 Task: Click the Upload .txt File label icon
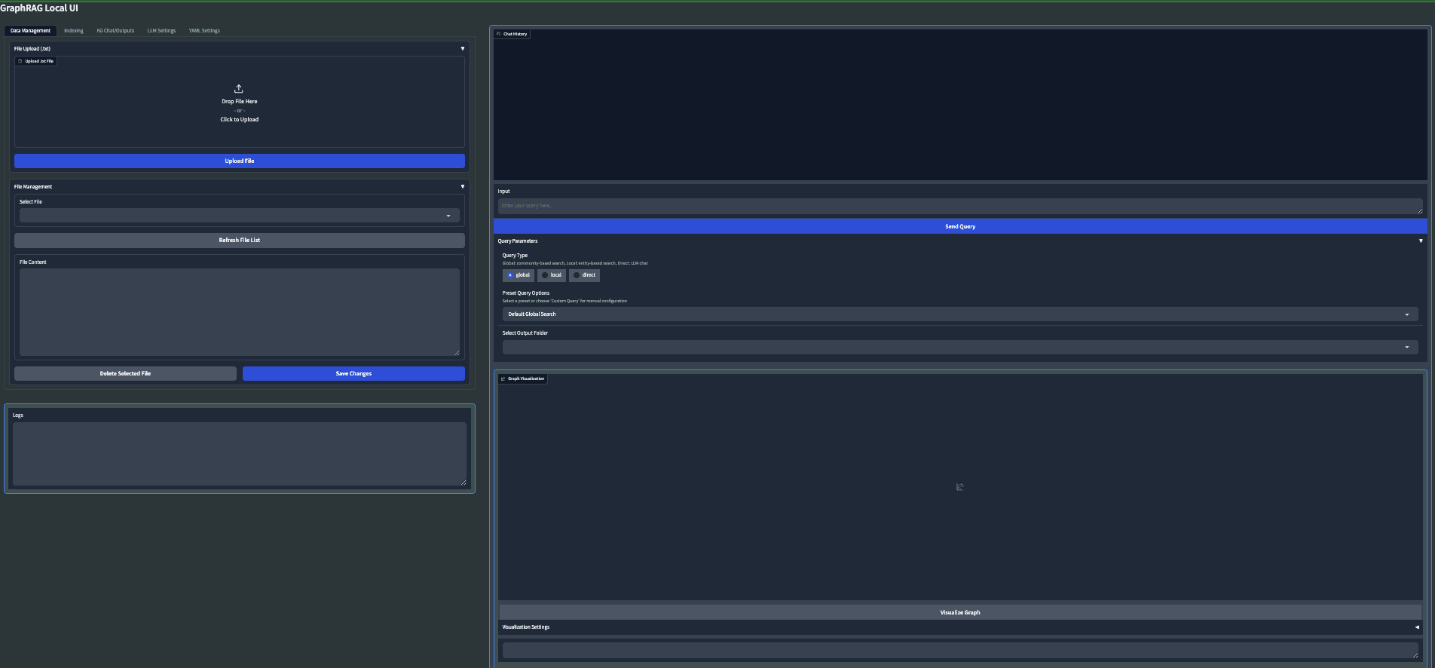20,61
